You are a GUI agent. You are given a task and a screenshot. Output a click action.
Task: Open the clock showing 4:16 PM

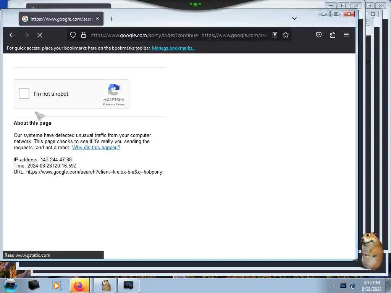[x=372, y=285]
